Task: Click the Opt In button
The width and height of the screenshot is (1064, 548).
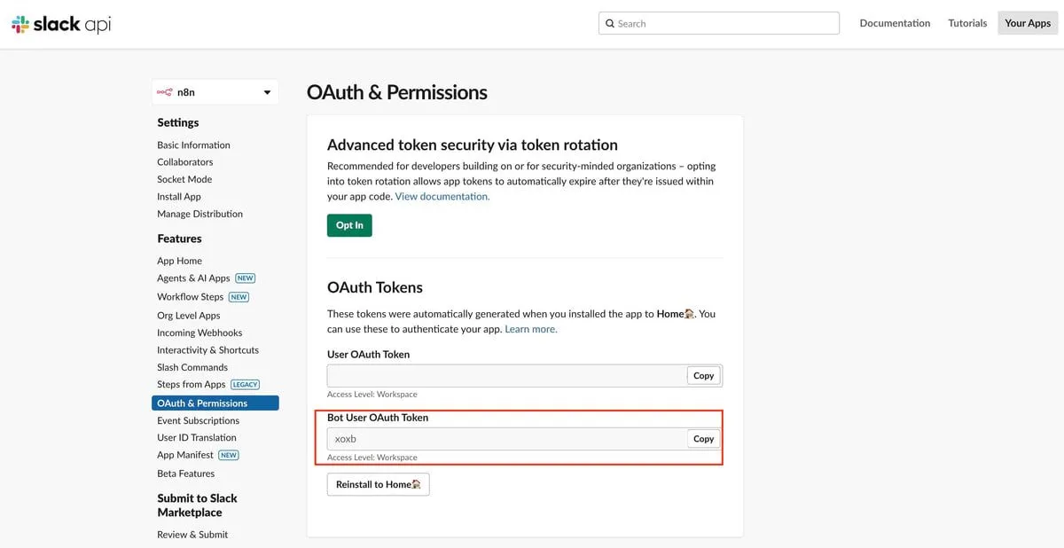Action: 349,225
